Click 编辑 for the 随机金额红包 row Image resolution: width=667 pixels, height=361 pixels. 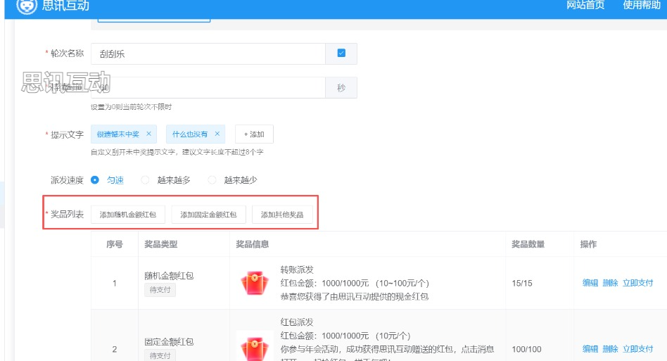coord(590,283)
